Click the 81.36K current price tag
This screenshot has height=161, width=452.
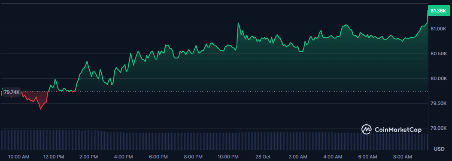pyautogui.click(x=439, y=11)
